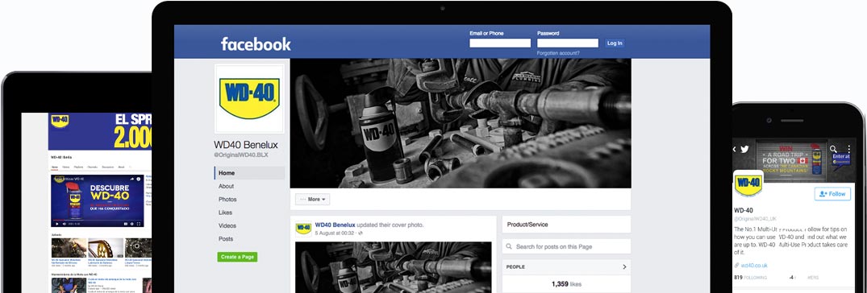The image size is (867, 293).
Task: Expand the PEOPLE section chevron
Action: (624, 267)
